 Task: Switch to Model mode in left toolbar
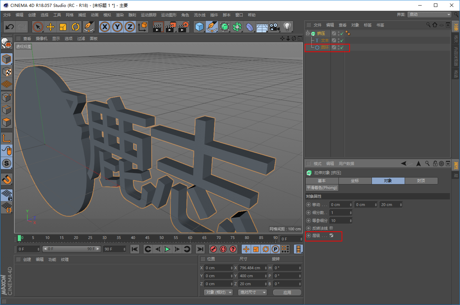tap(7, 59)
